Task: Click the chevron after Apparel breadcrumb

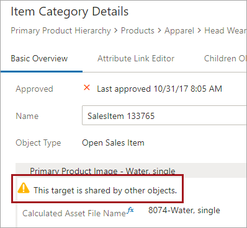Action: click(199, 30)
